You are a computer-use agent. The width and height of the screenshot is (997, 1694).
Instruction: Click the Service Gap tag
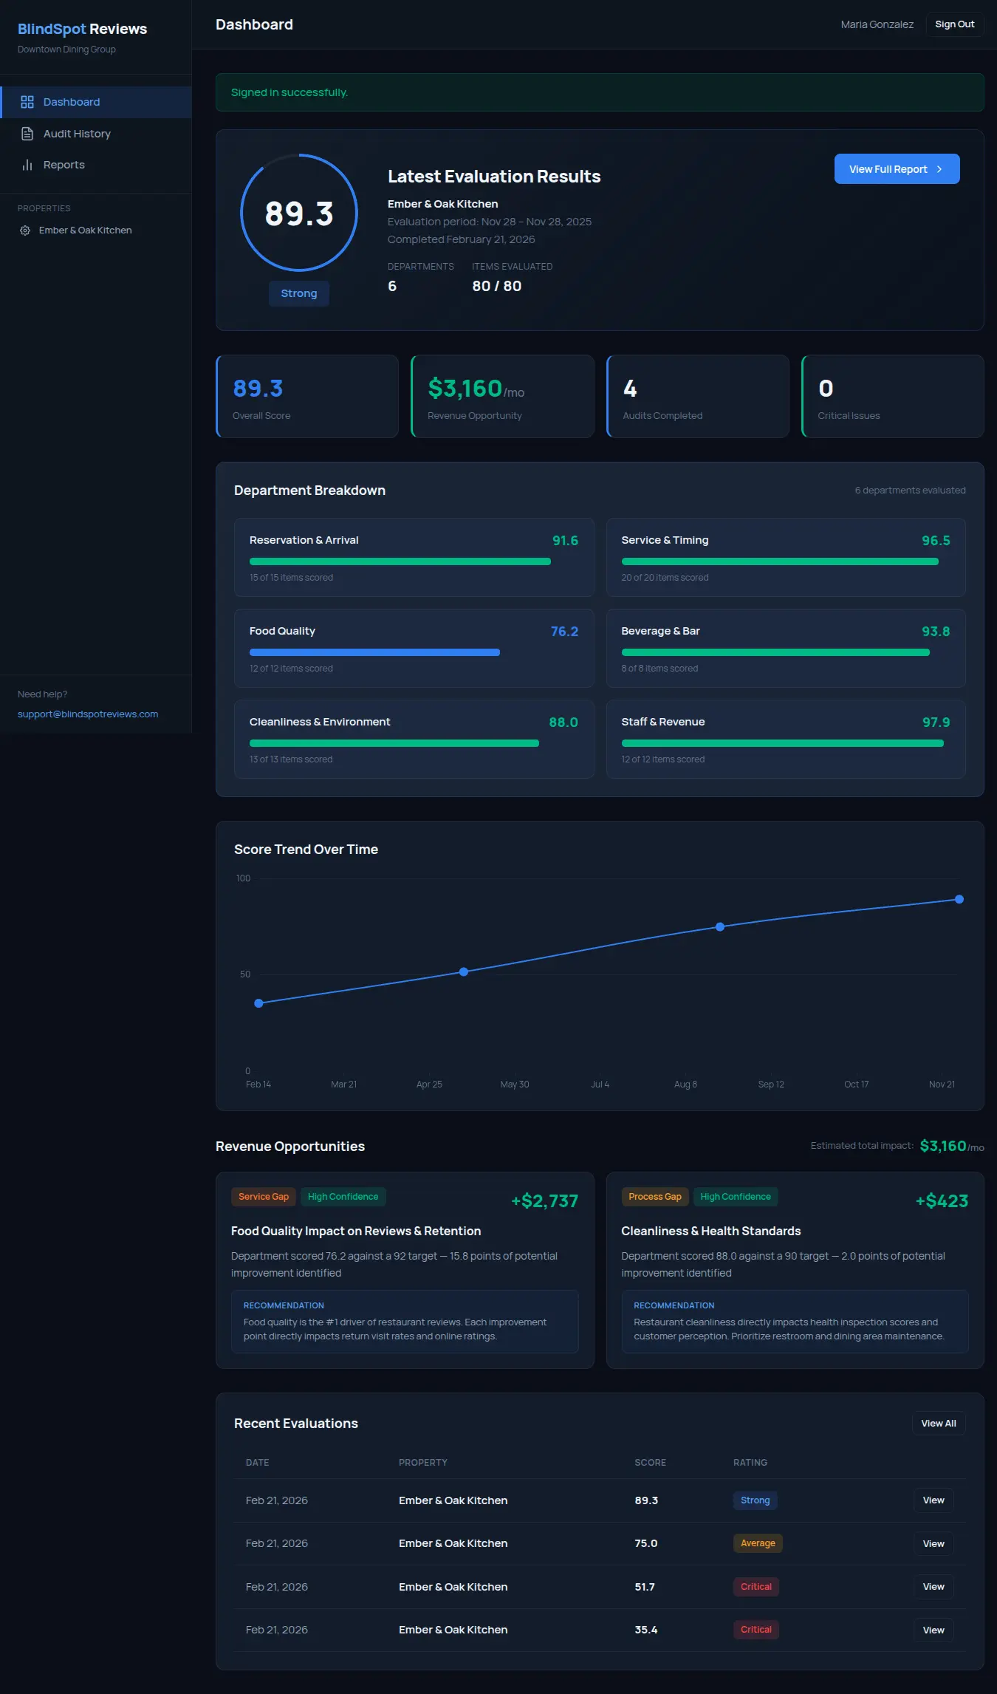(x=264, y=1197)
